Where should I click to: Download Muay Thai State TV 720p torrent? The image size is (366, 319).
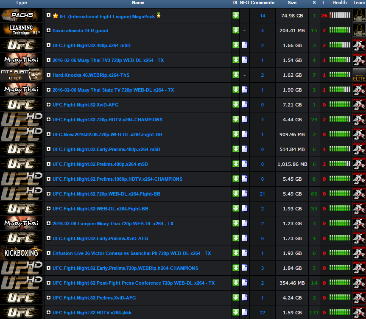point(236,90)
